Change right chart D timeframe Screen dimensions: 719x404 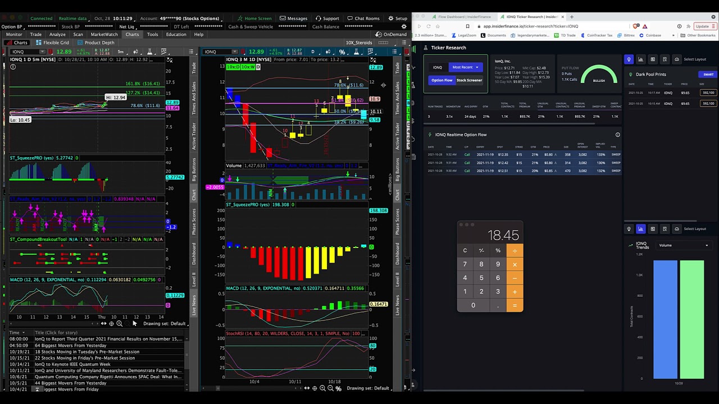313,52
